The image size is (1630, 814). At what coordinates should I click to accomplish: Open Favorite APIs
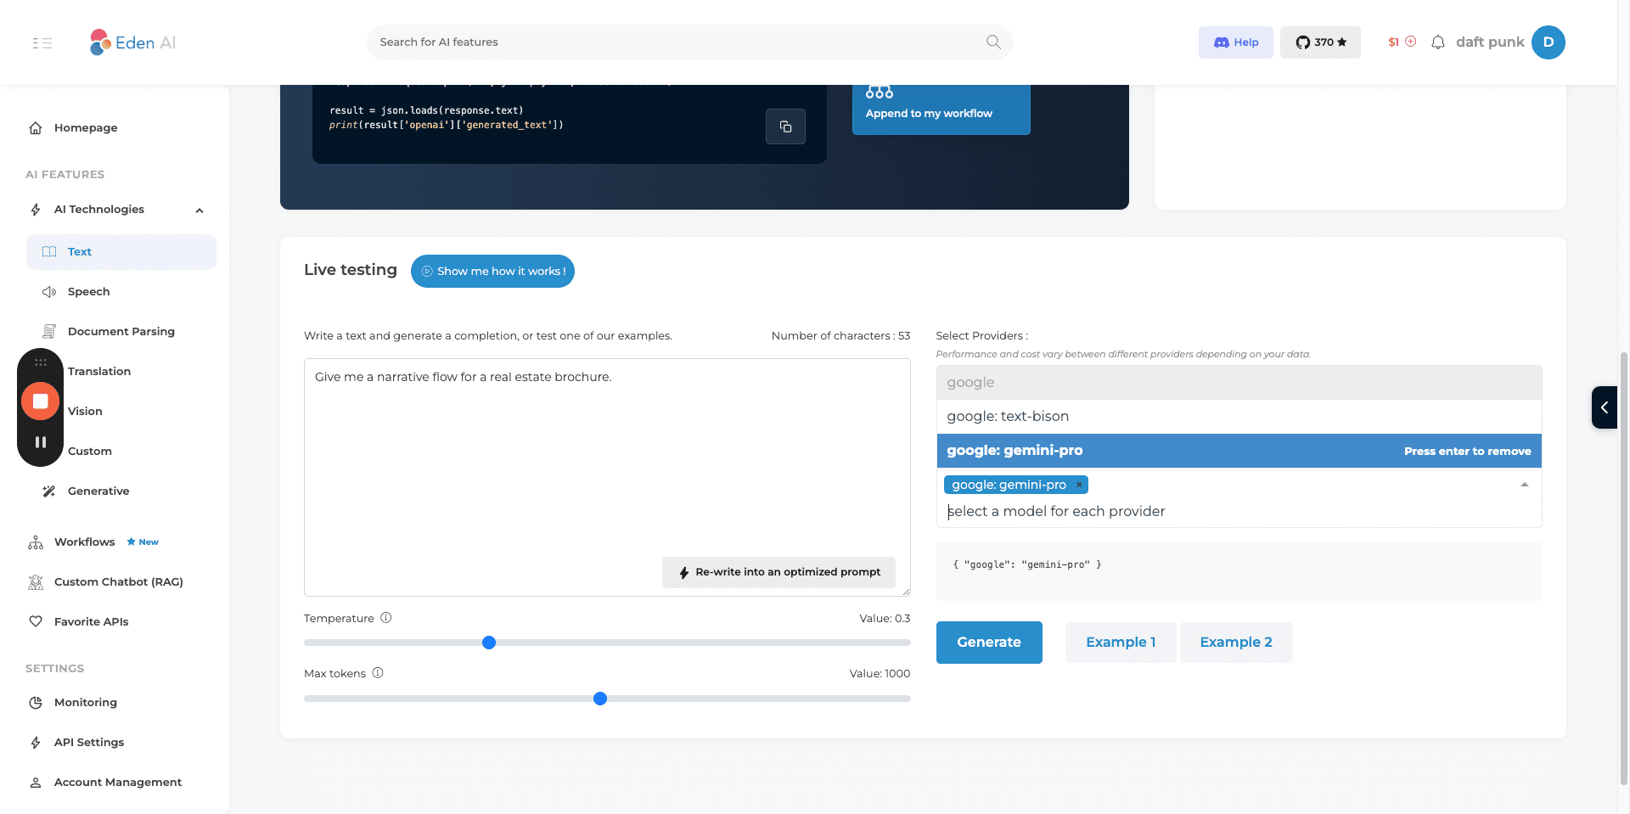coord(91,622)
